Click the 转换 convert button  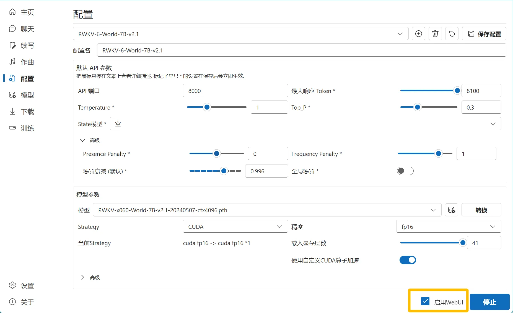point(481,210)
